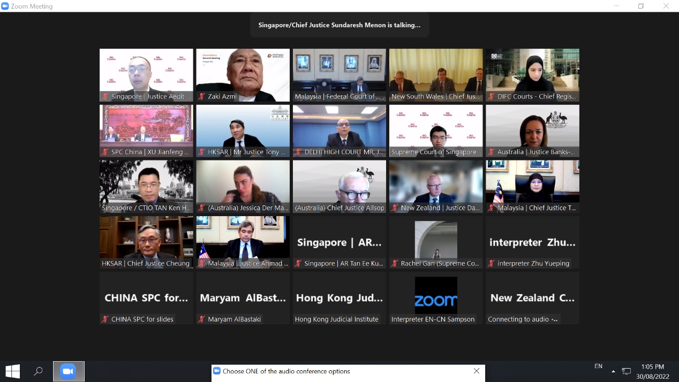Image resolution: width=679 pixels, height=382 pixels.
Task: Click muted mic icon on New Zealand Justice Da tile
Action: (395, 208)
